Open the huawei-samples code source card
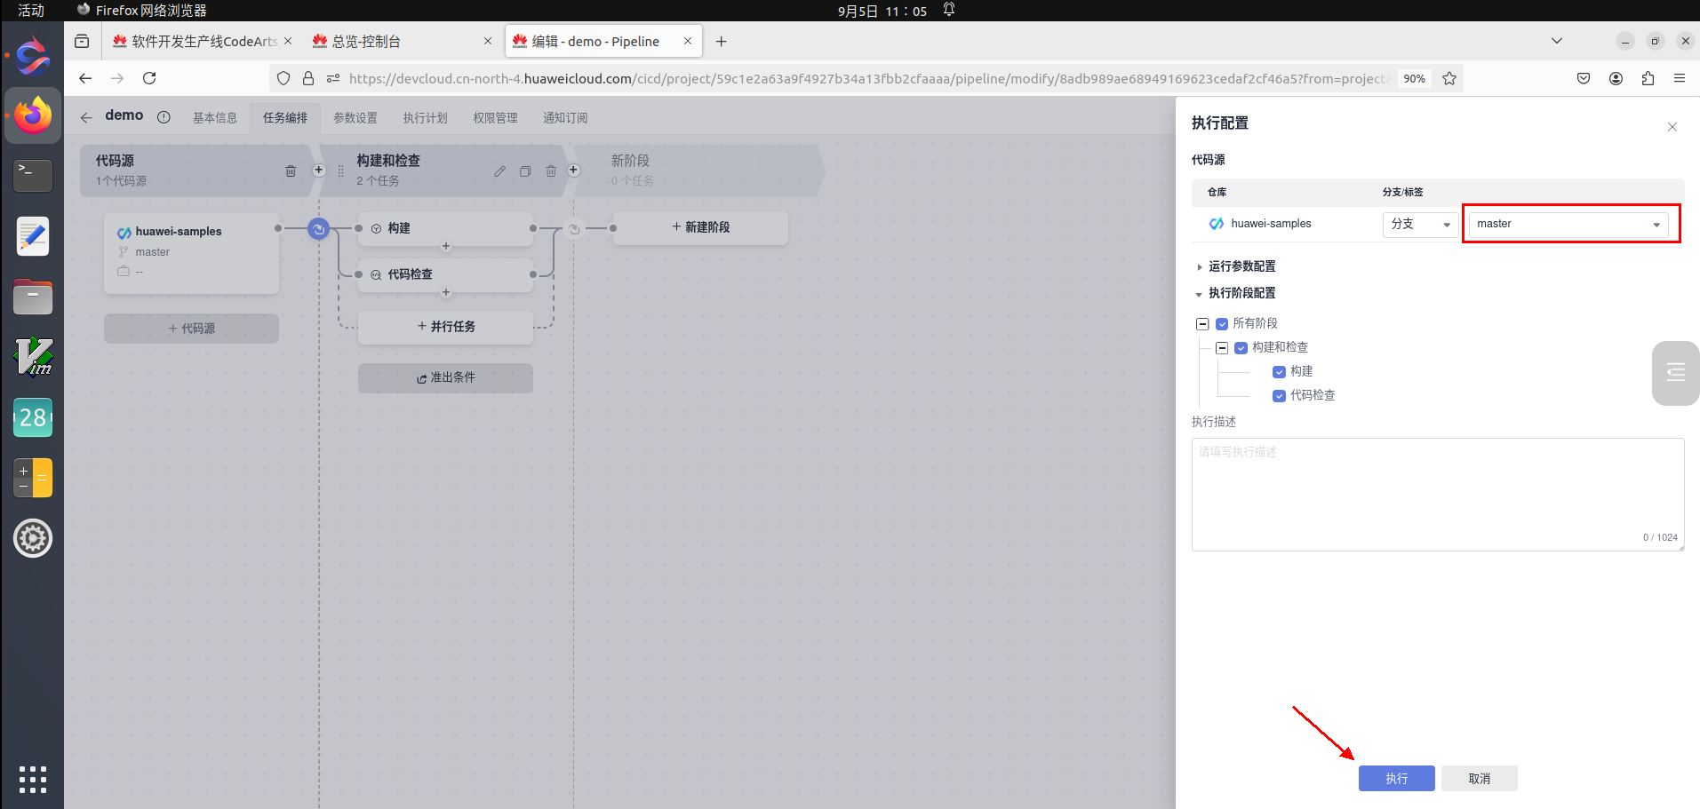Image resolution: width=1700 pixels, height=809 pixels. pyautogui.click(x=191, y=253)
